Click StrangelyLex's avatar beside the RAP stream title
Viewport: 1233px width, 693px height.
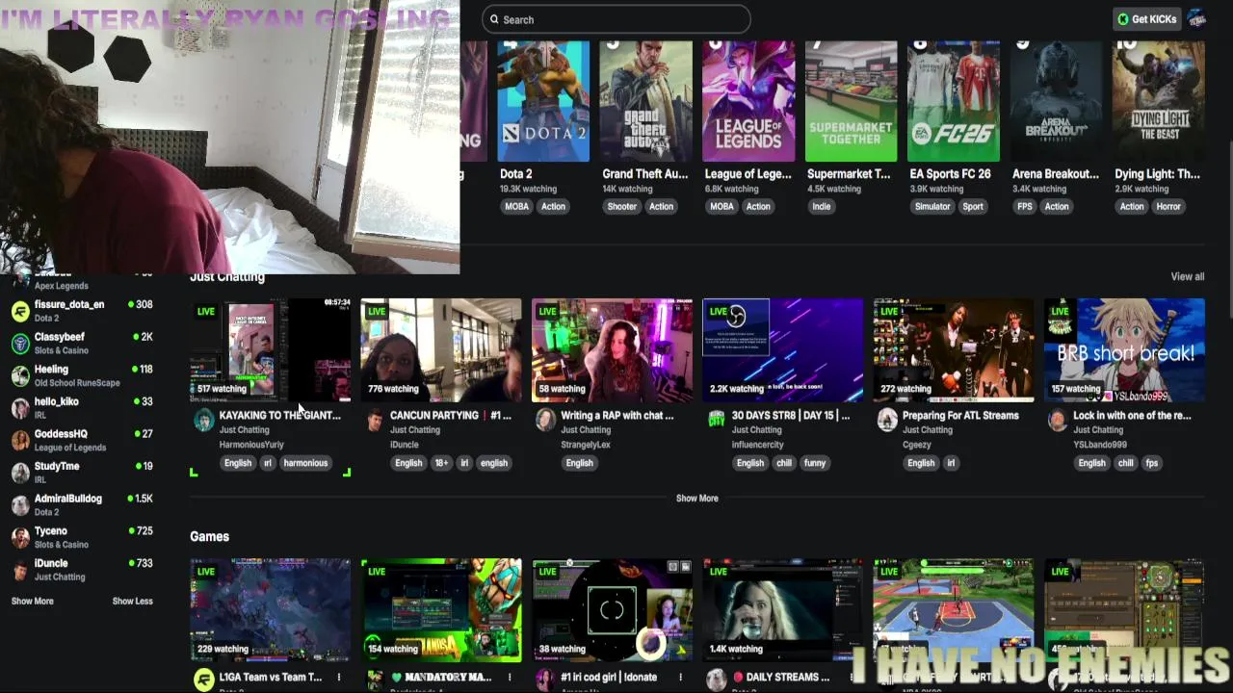click(545, 420)
